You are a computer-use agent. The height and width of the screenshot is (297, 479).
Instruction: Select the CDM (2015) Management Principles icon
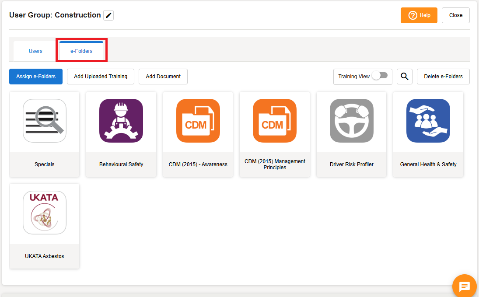click(x=275, y=121)
